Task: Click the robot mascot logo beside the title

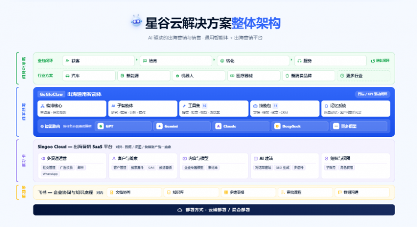Action: pos(137,21)
